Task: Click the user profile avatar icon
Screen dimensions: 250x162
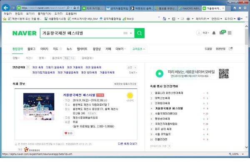Action: point(199,33)
